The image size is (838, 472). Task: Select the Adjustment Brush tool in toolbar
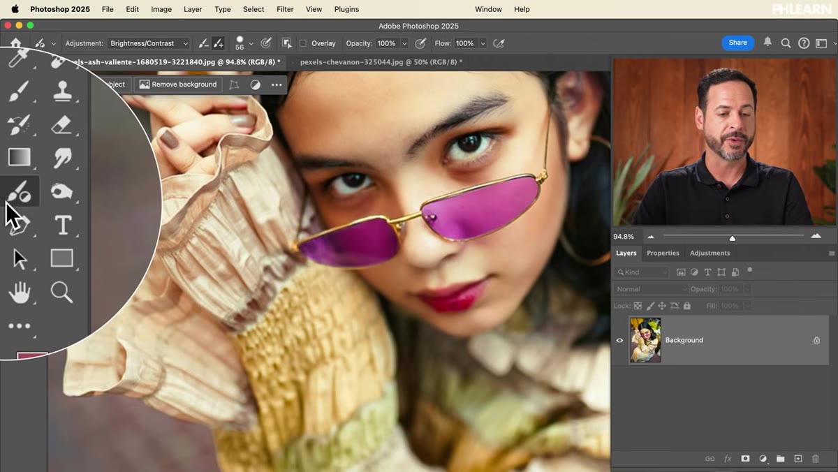tap(19, 191)
